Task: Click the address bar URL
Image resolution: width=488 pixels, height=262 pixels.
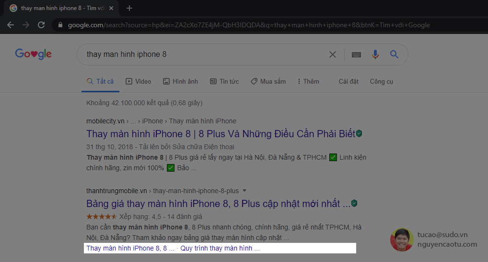Action: 249,25
